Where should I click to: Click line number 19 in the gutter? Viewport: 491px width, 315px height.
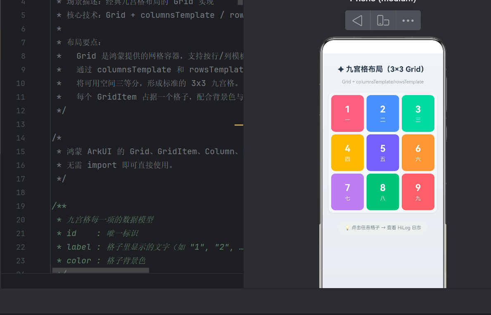20,206
